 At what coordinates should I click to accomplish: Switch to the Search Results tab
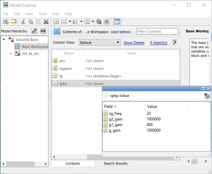pos(115,163)
